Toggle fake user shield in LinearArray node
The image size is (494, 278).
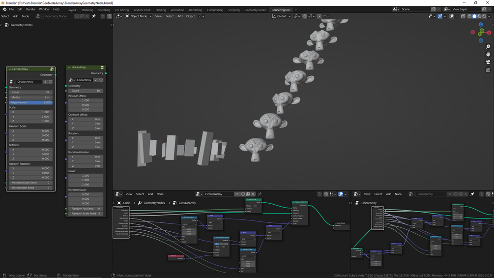coord(101,80)
